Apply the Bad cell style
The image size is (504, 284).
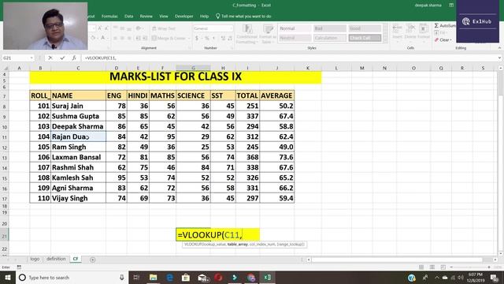(330, 28)
